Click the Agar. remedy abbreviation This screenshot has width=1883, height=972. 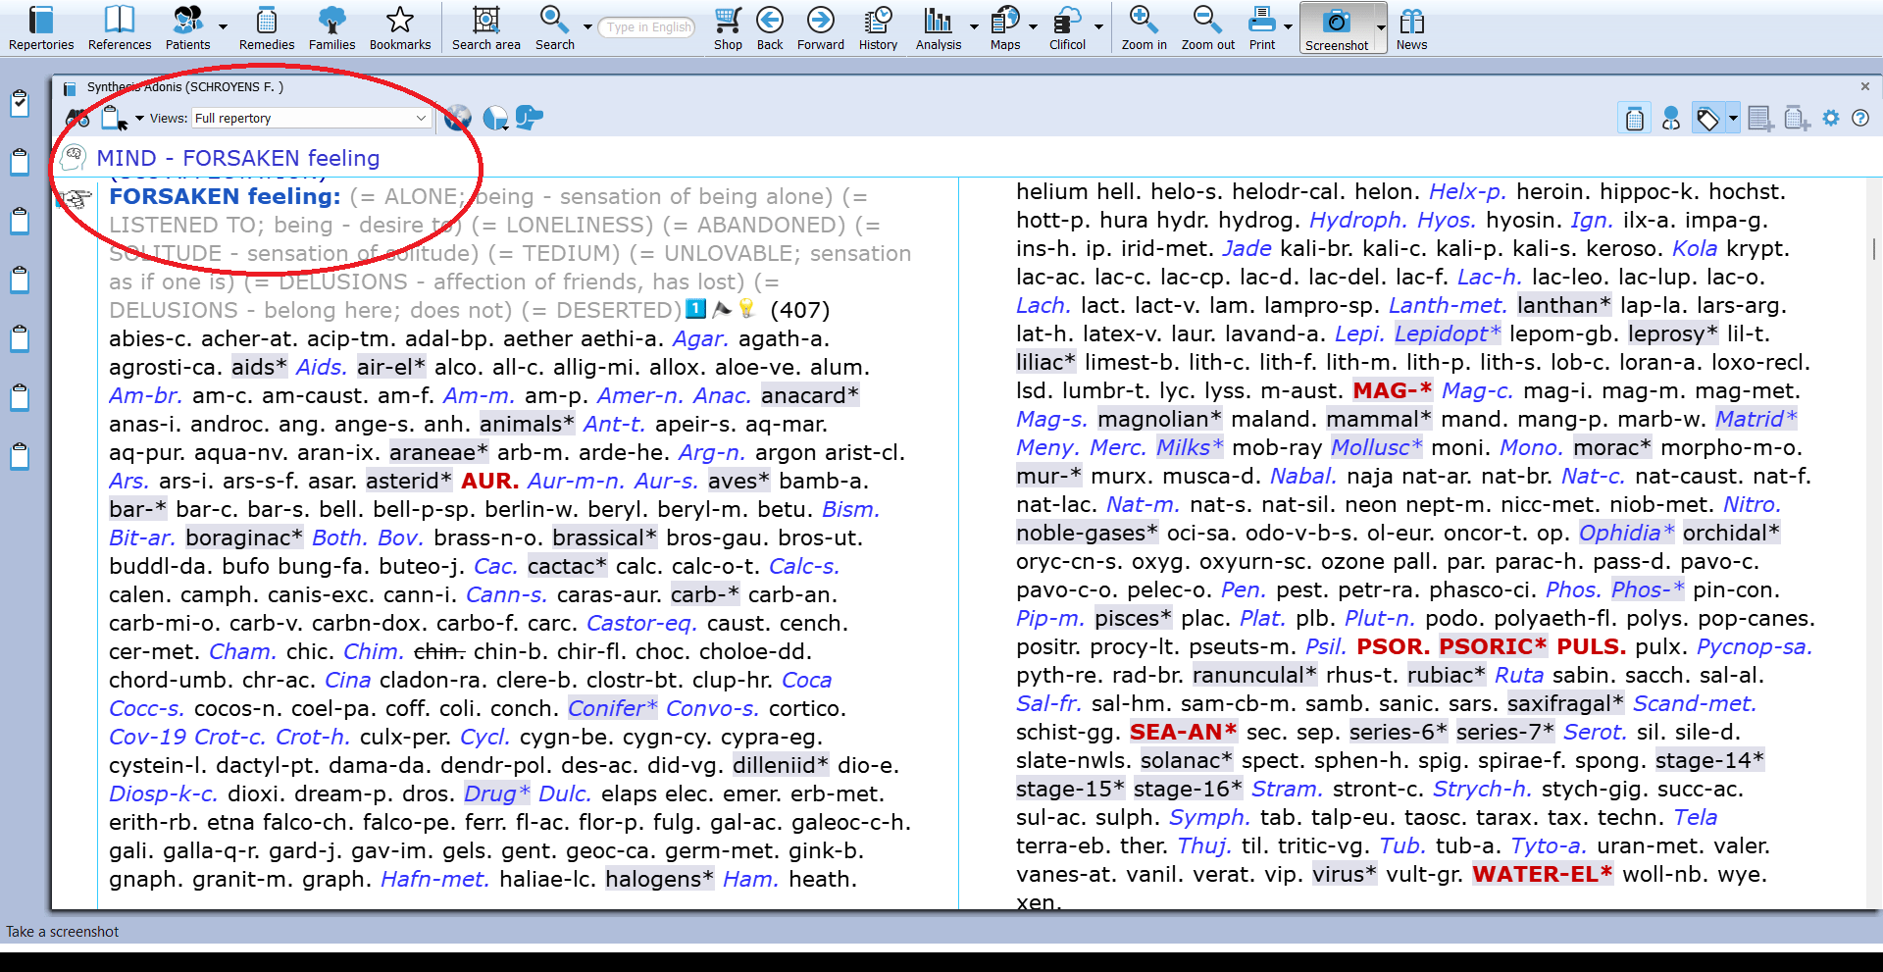point(700,338)
